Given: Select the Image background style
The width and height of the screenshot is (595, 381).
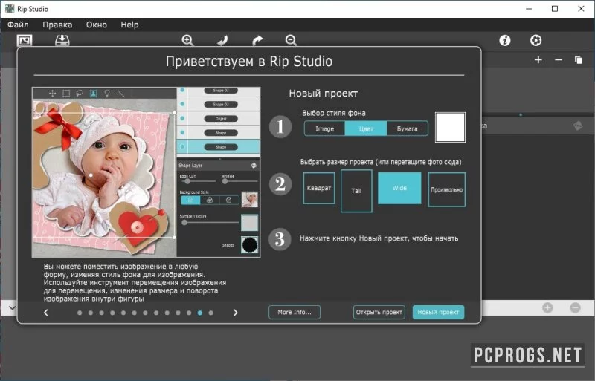Looking at the screenshot, I should pyautogui.click(x=324, y=128).
